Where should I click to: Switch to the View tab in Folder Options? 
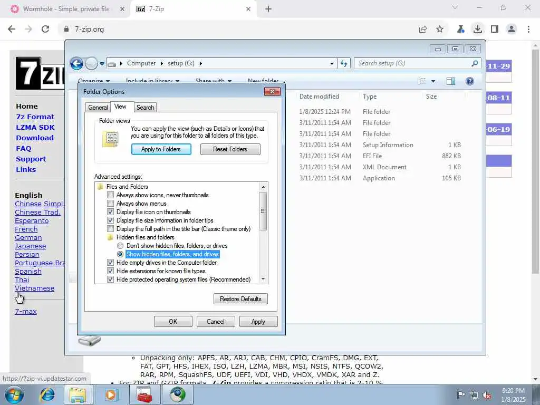tap(120, 107)
